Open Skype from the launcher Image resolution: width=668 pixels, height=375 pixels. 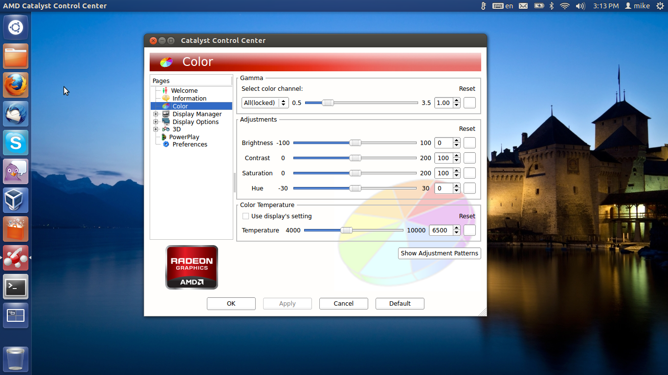pos(16,143)
